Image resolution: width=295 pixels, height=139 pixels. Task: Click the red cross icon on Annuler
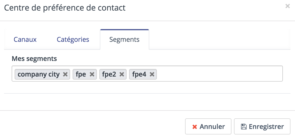point(195,127)
